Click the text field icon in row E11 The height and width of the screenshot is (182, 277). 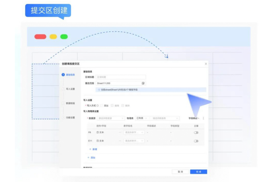(98, 141)
